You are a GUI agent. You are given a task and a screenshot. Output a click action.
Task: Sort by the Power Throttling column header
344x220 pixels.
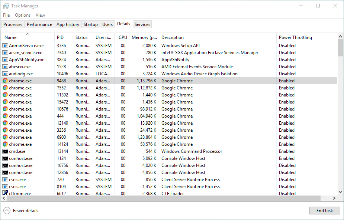point(295,37)
